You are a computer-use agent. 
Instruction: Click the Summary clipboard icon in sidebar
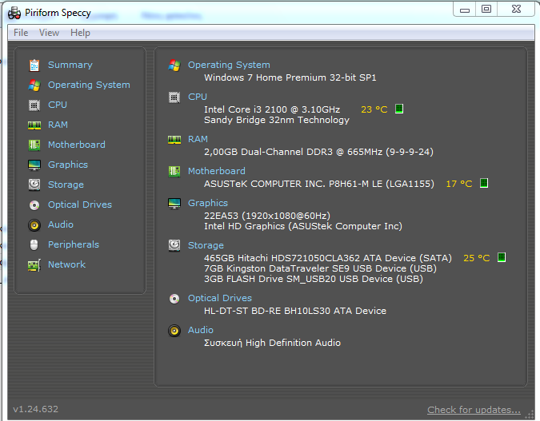(34, 65)
